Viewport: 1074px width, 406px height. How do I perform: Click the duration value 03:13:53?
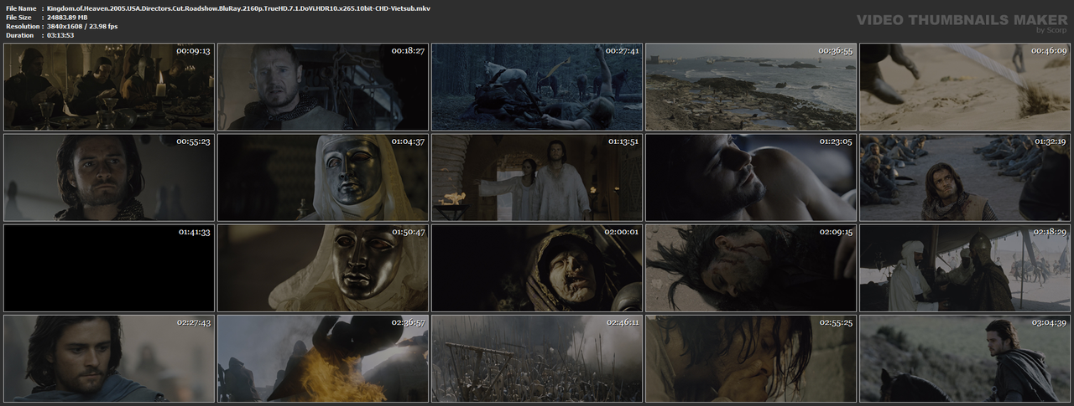(60, 35)
